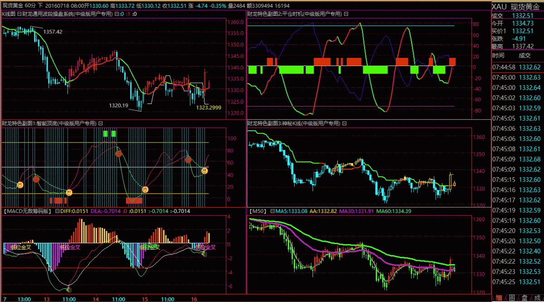The height and width of the screenshot is (302, 544).
Task: Click the yellow smiley marker near date 15
Action: point(145,189)
